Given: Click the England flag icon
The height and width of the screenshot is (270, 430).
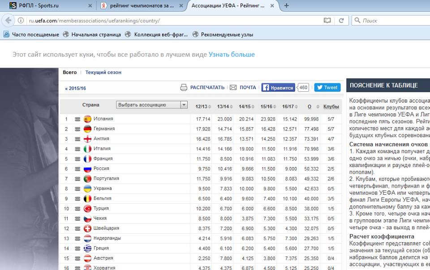Looking at the screenshot, I should (87, 139).
